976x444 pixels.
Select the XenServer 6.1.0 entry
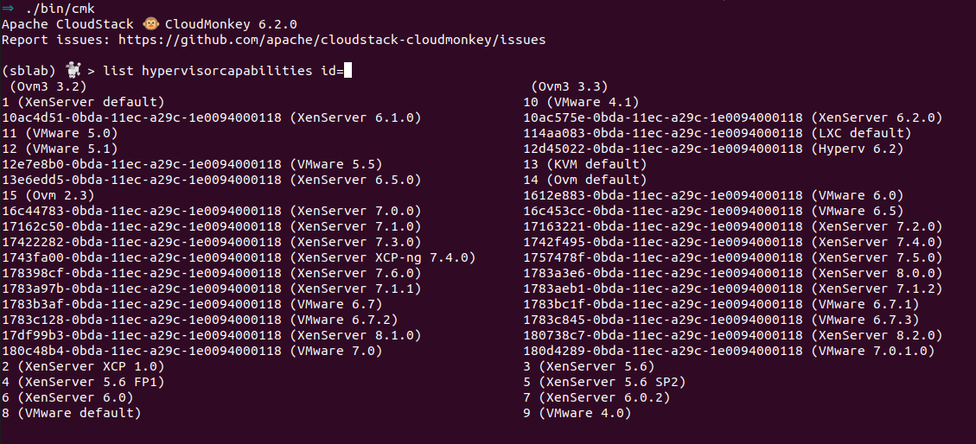[212, 117]
